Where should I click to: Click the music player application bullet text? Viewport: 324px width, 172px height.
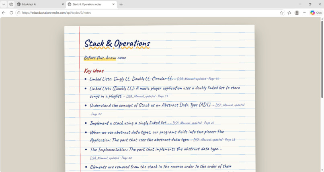164,92
